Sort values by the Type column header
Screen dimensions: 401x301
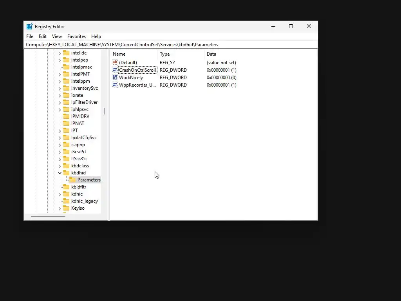pos(181,54)
